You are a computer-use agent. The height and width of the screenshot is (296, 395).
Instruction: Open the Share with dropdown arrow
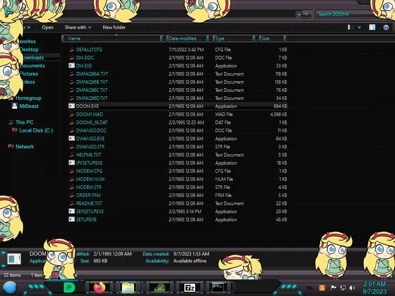[89, 27]
